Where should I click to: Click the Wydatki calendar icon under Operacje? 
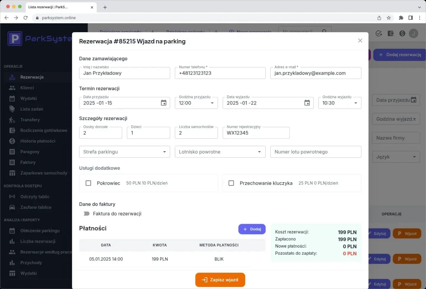click(12, 98)
